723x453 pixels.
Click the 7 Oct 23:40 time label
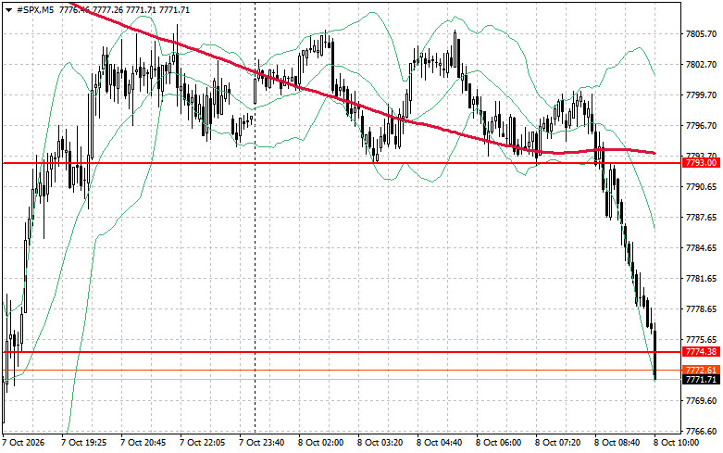[x=261, y=443]
